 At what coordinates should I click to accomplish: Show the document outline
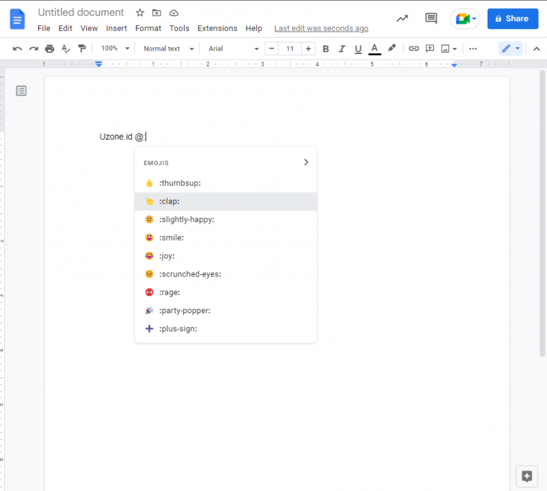[x=21, y=91]
